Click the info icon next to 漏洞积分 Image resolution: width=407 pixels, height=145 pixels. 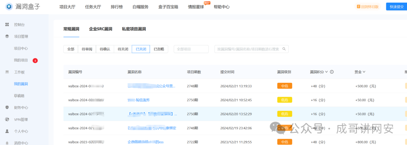point(332,72)
